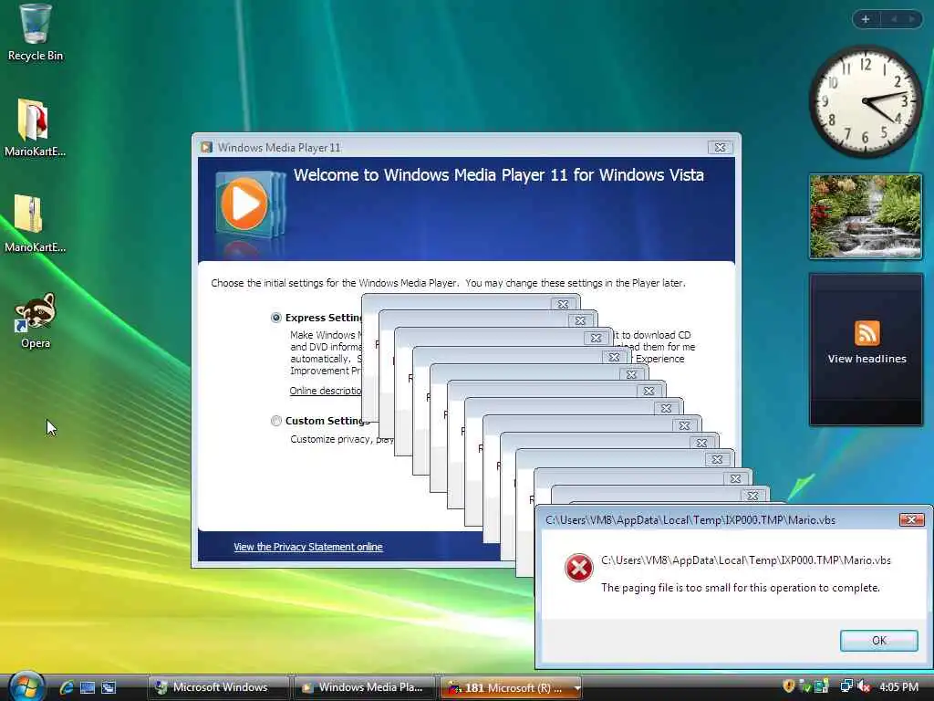Click the analog clock gadget

(866, 101)
